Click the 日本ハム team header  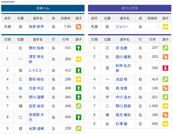(43, 8)
